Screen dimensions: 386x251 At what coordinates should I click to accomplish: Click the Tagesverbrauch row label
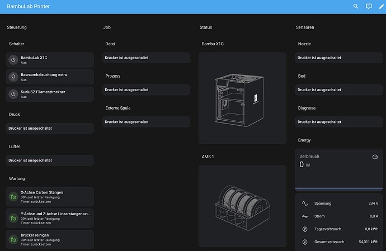328,229
